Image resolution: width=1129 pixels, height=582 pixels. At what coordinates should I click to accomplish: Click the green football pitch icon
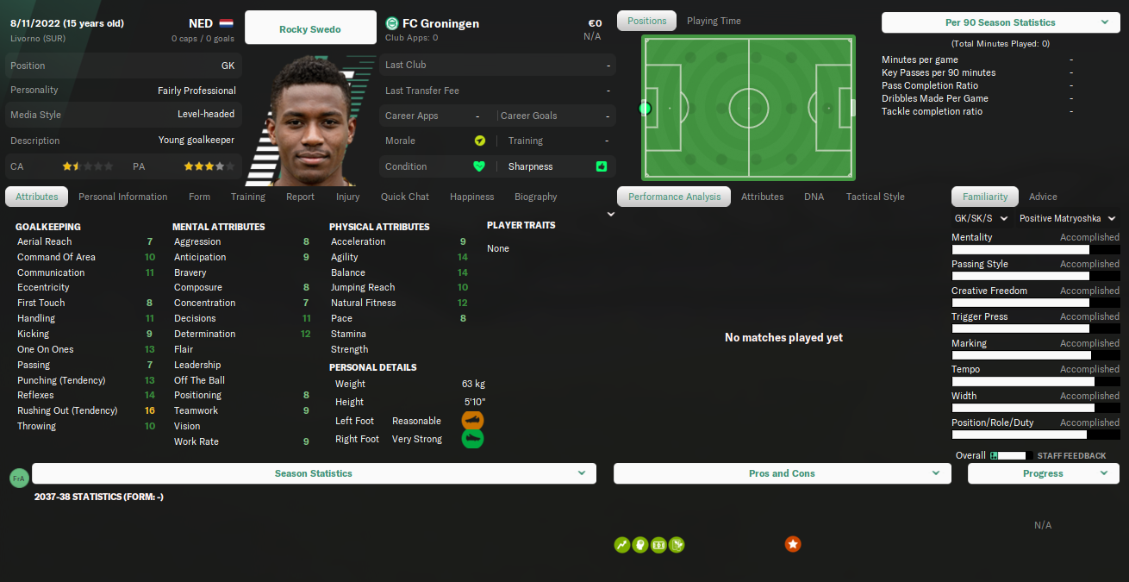pos(658,545)
